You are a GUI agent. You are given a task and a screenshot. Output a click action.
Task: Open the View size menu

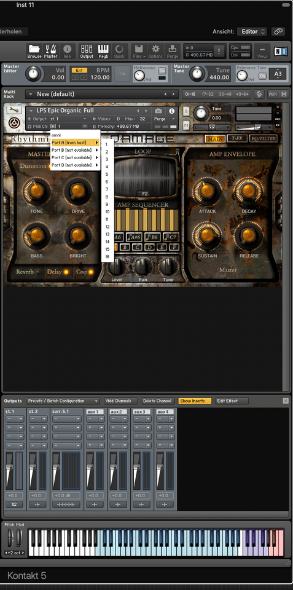[x=262, y=51]
